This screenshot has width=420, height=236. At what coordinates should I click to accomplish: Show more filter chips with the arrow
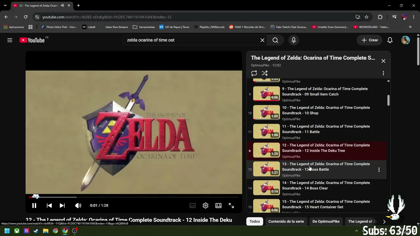tap(384, 221)
